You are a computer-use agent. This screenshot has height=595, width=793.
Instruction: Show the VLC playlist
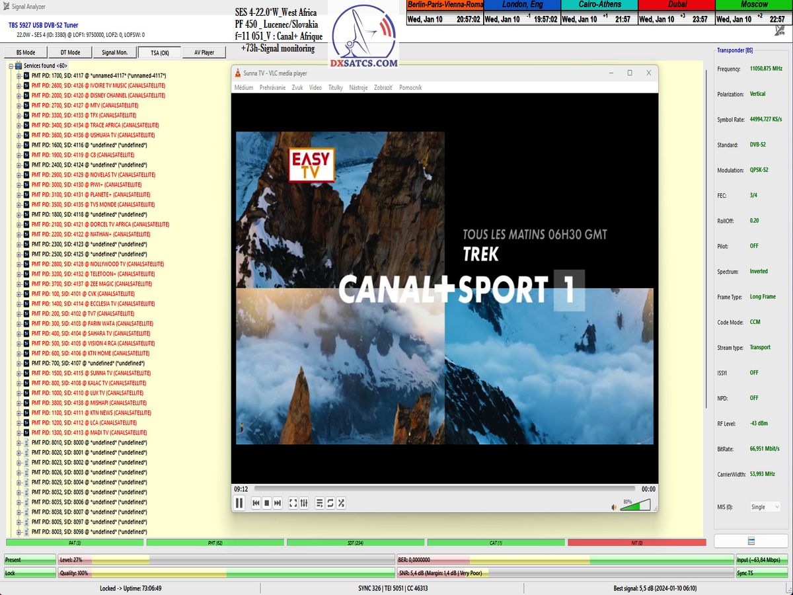point(320,503)
